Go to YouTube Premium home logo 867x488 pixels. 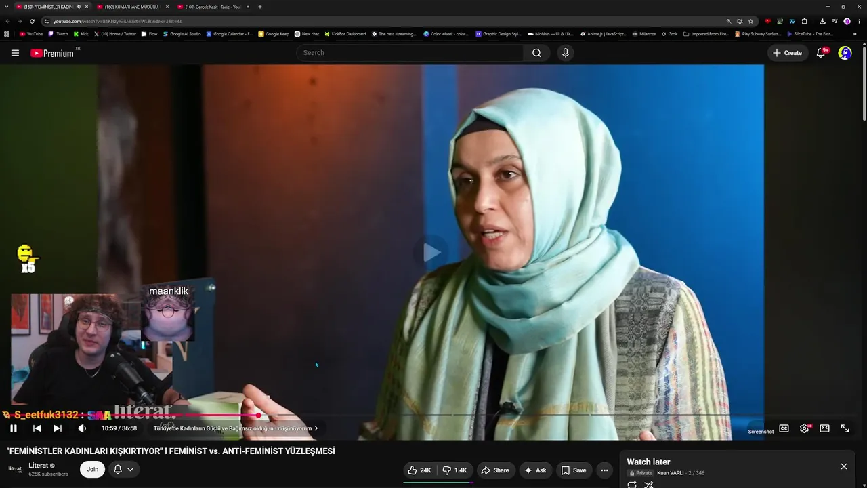click(x=52, y=53)
